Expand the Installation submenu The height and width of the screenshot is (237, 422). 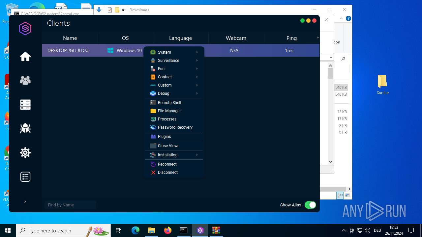[174, 155]
